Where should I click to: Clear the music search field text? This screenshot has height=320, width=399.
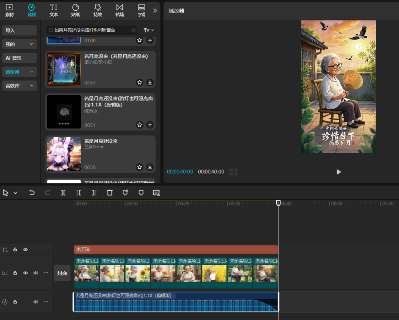pyautogui.click(x=133, y=30)
